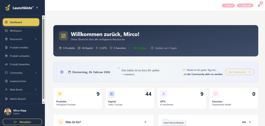This screenshot has width=265, height=126.
Task: Click the Community chat bubble icon
Action: pyautogui.click(x=6, y=73)
